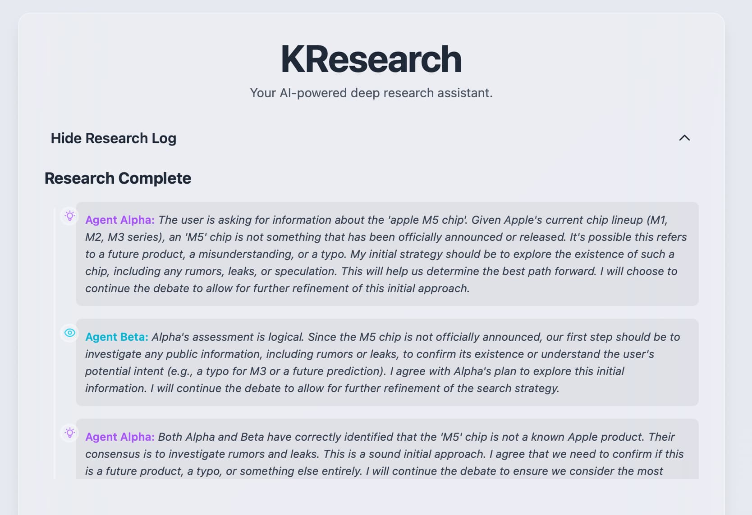
Task: Click the Hide Research Log label
Action: [x=113, y=138]
